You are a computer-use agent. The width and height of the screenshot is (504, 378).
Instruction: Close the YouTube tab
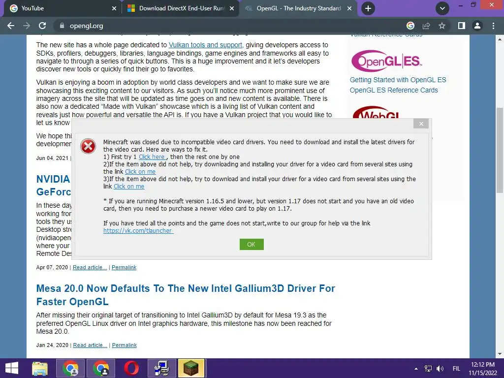114,8
